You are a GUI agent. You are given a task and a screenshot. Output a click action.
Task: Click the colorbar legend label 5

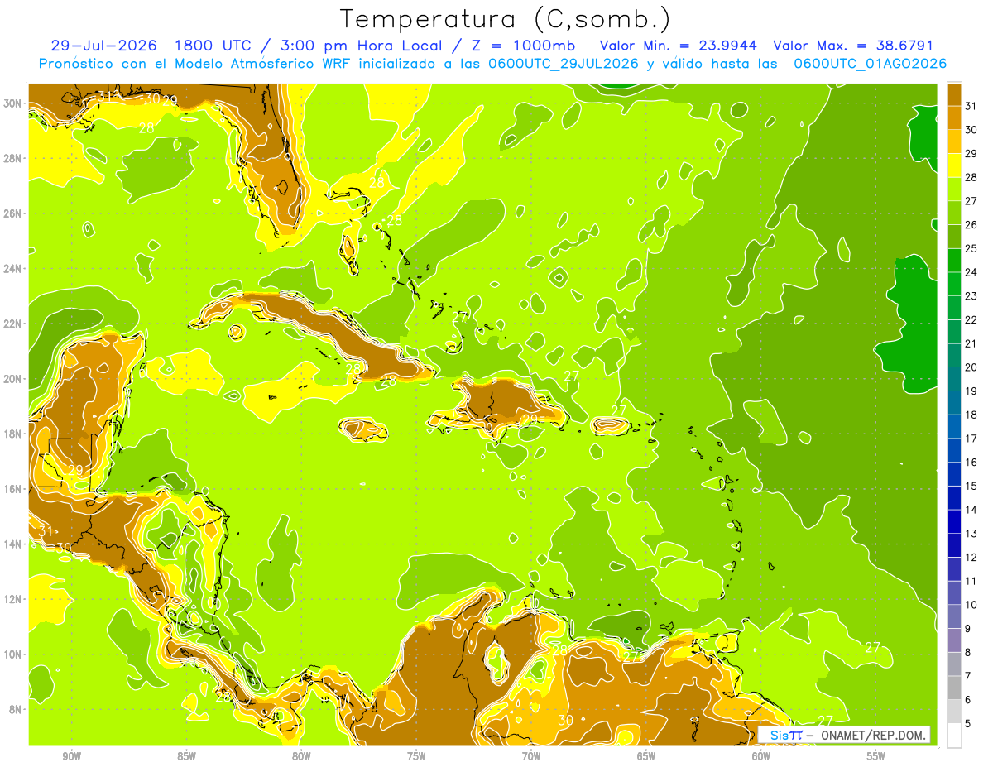point(968,724)
